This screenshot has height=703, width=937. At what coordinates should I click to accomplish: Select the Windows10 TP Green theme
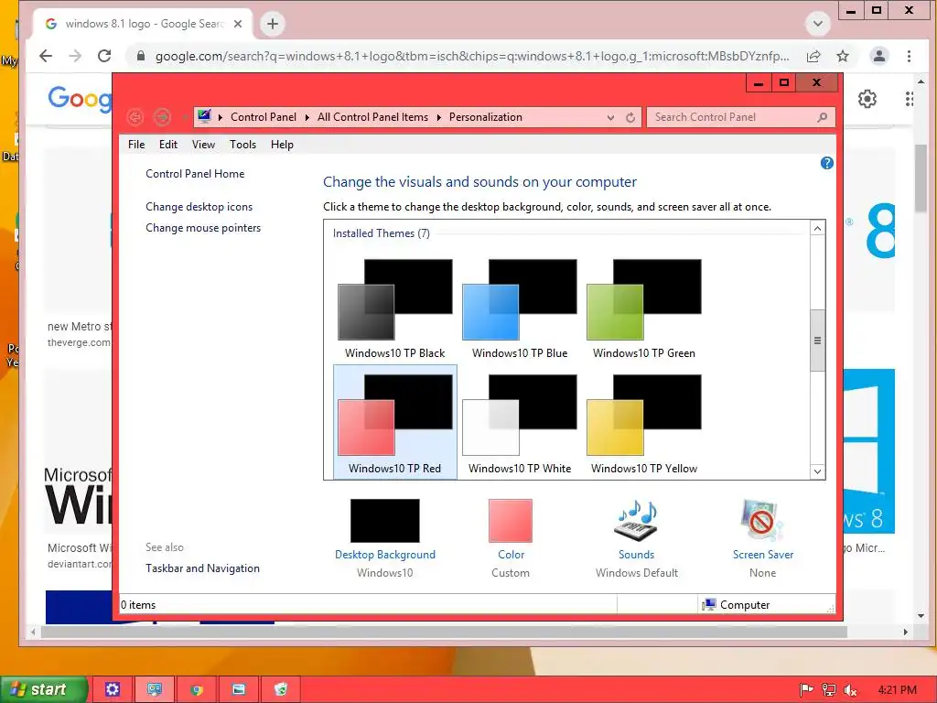(643, 309)
